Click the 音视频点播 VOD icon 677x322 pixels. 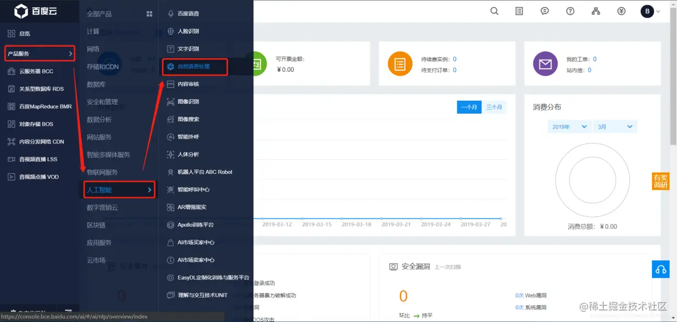point(11,177)
